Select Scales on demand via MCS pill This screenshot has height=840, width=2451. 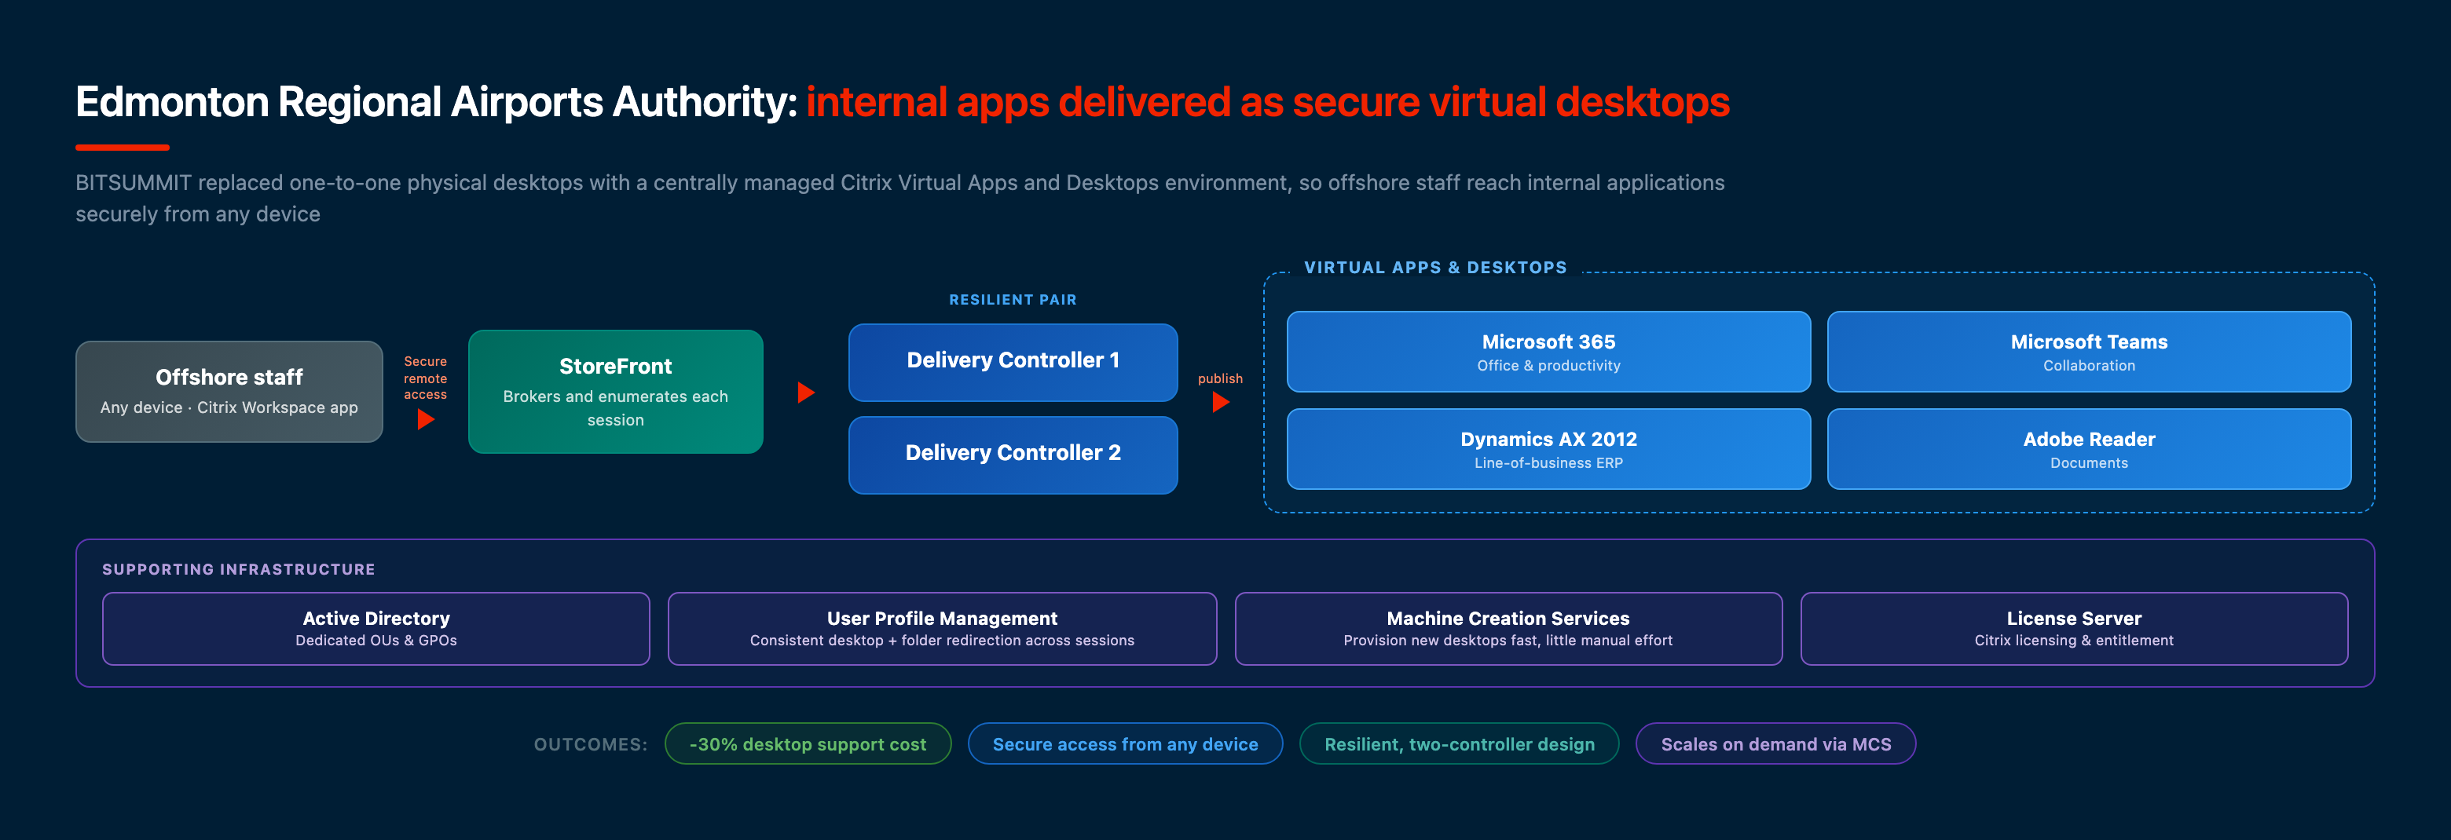pos(1775,744)
